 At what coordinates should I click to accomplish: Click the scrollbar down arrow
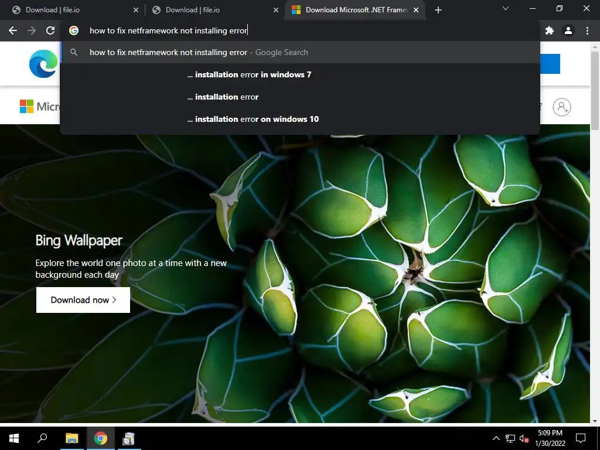(595, 421)
